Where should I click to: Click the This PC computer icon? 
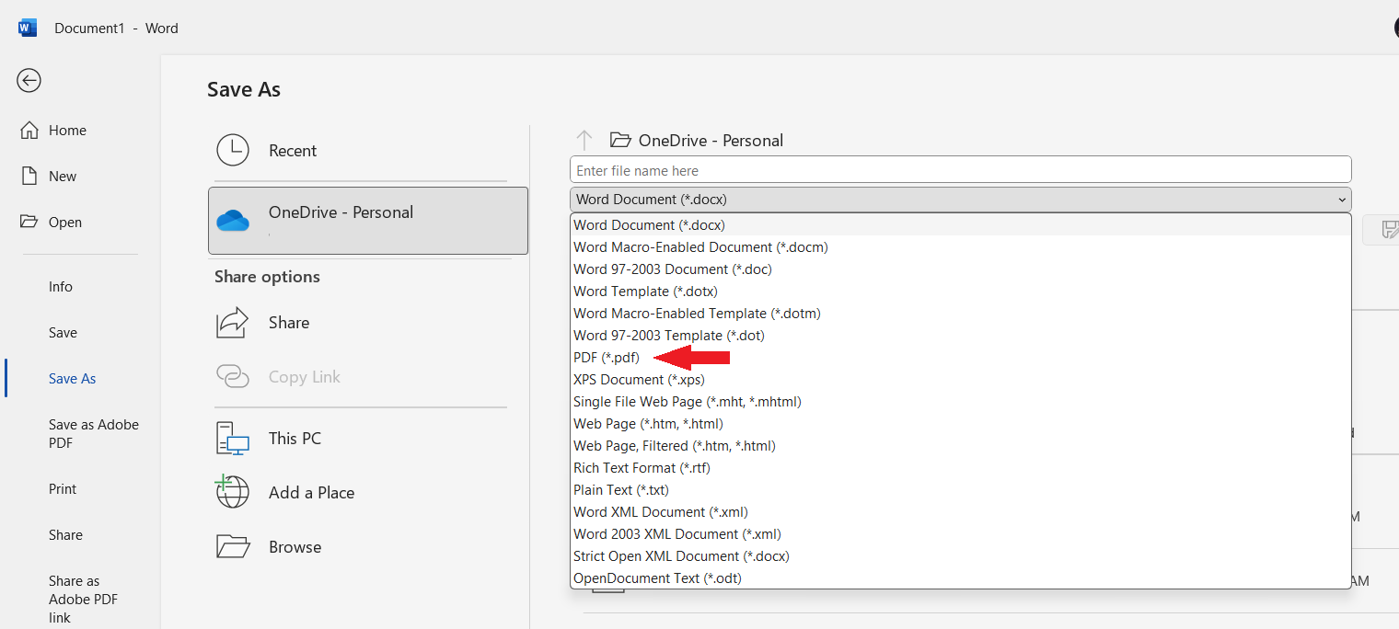pos(233,439)
